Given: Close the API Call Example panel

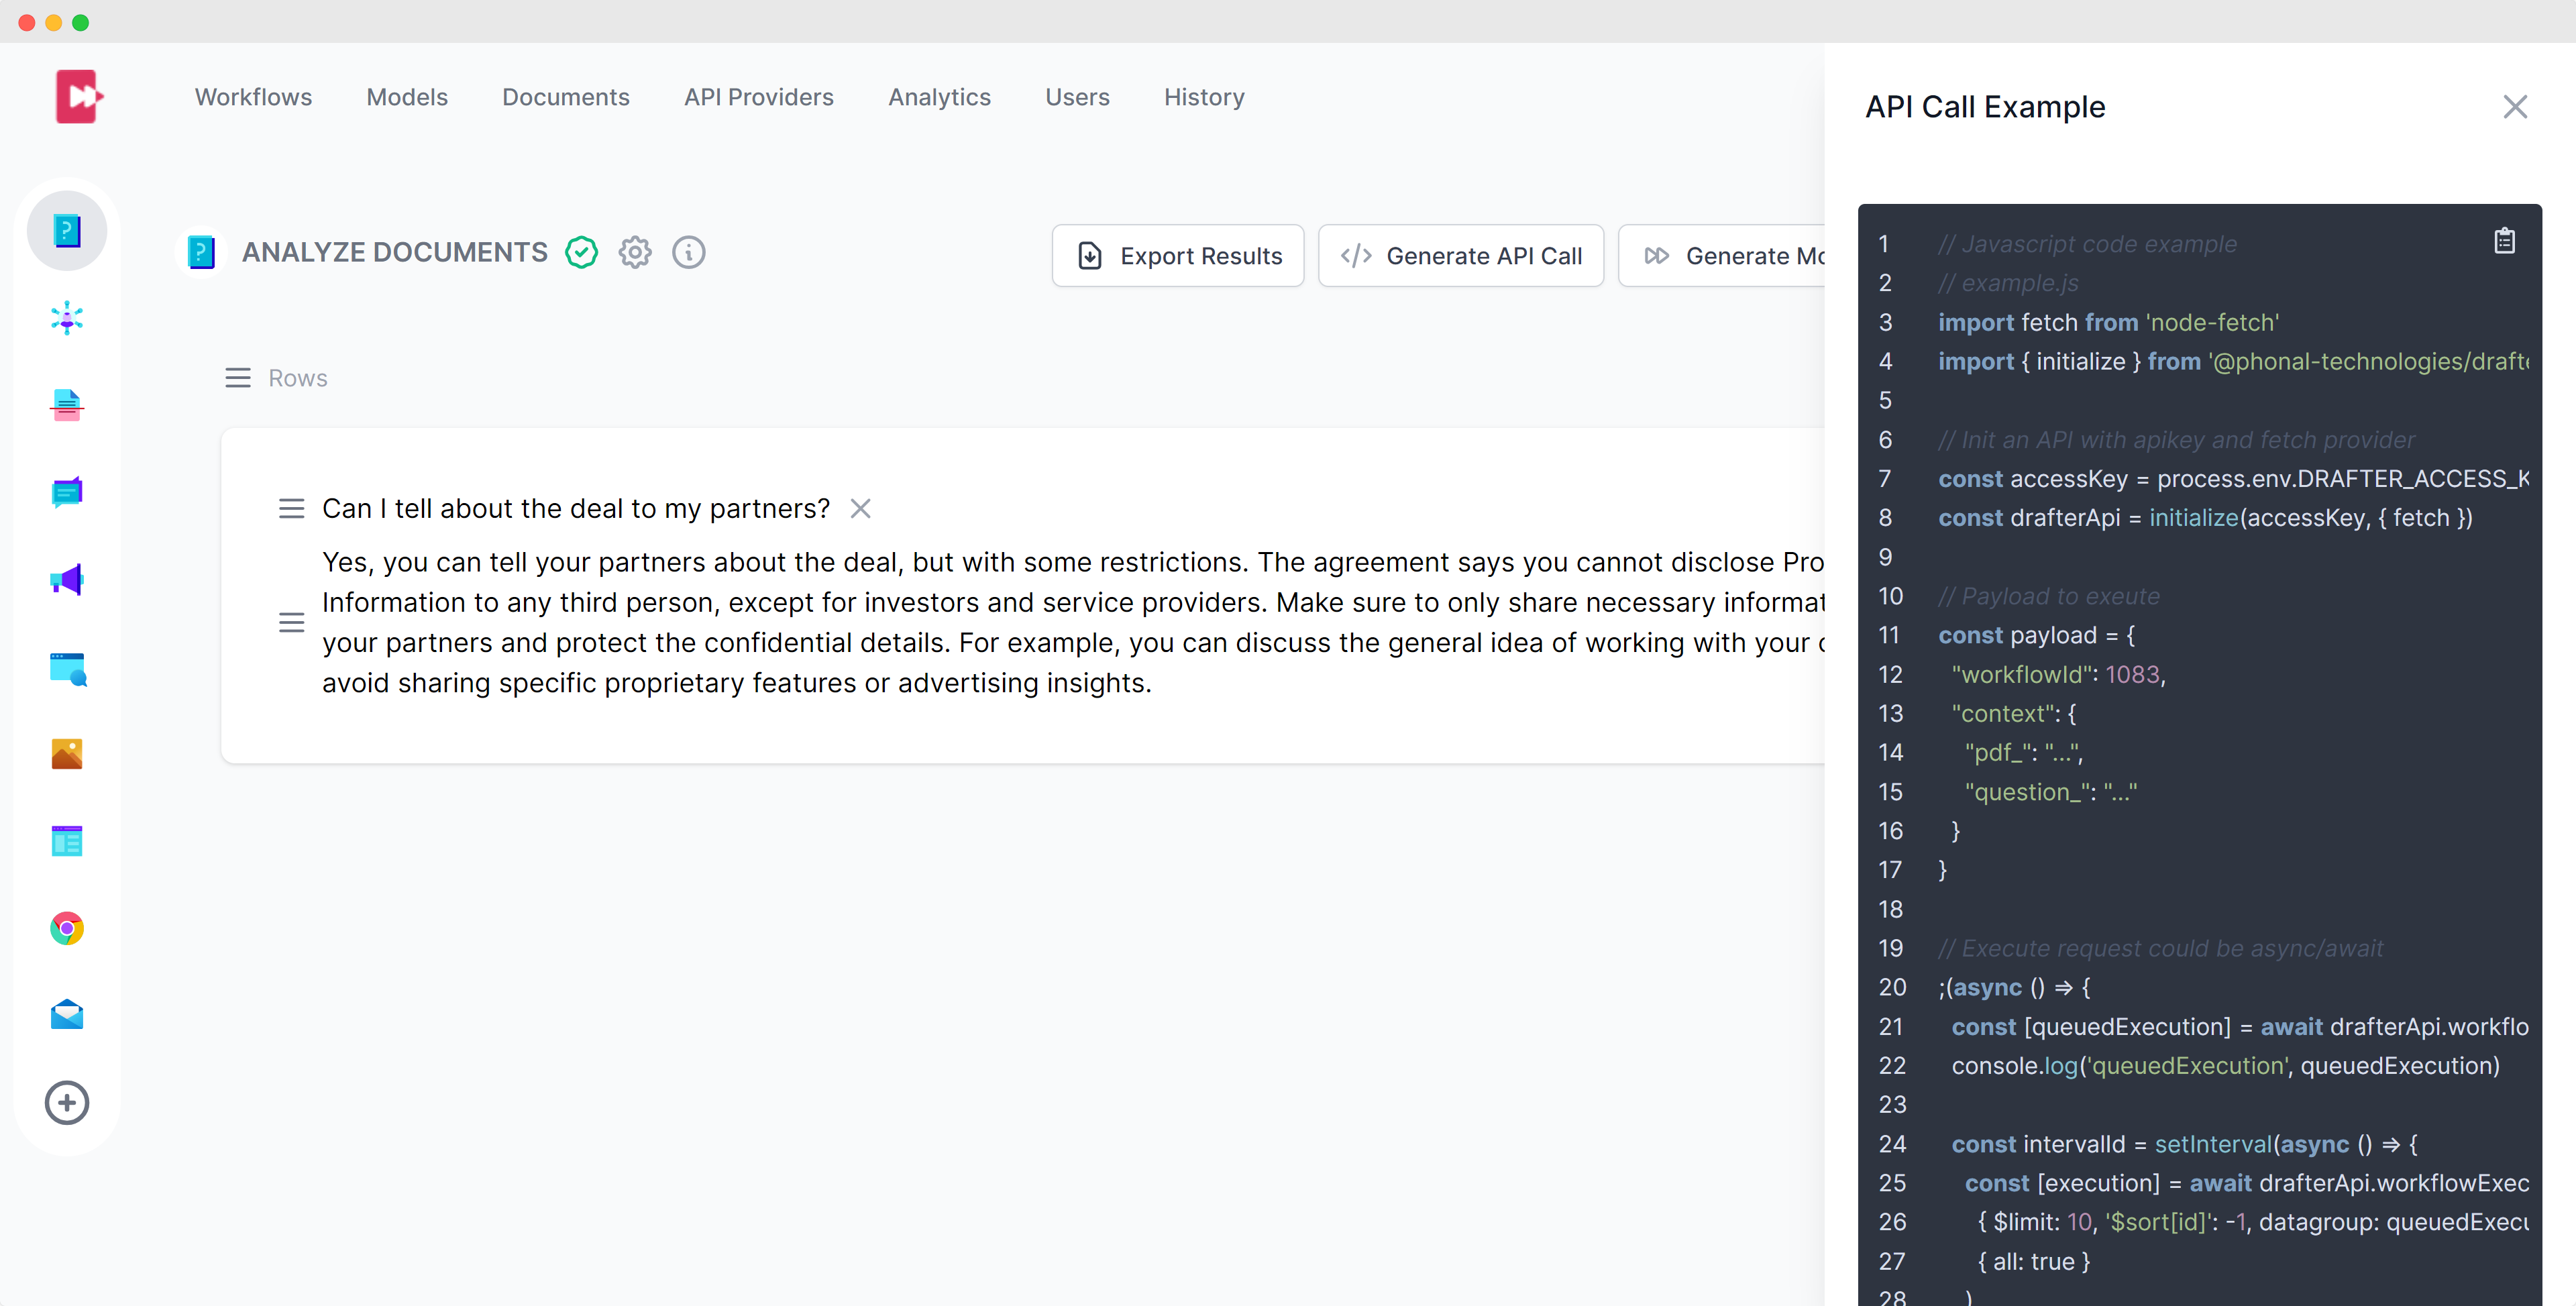Looking at the screenshot, I should click(x=2514, y=107).
